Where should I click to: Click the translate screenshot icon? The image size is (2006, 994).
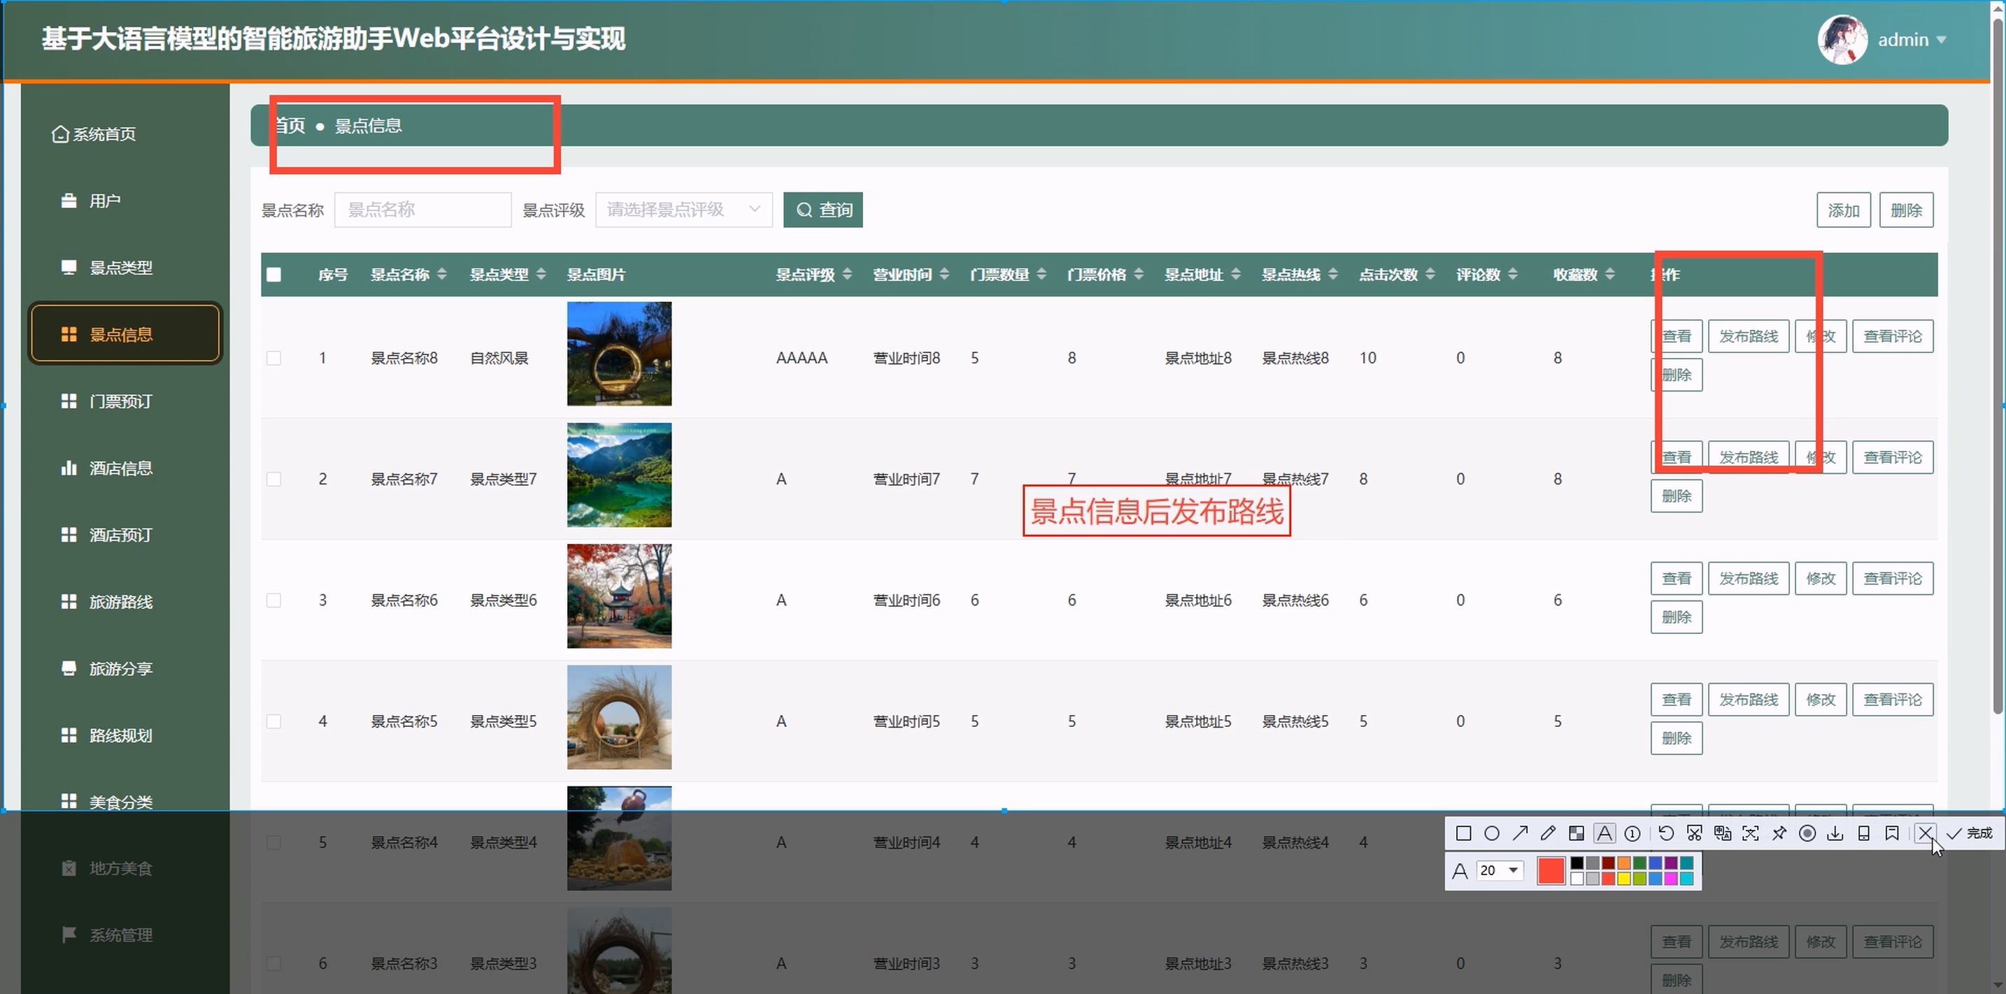tap(1723, 834)
